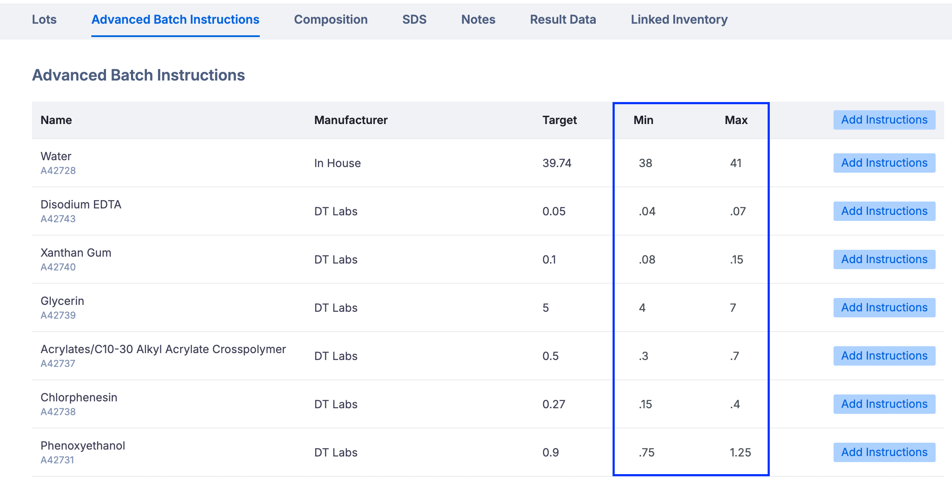This screenshot has height=478, width=952.
Task: Click Add Instructions in the header row
Action: [884, 120]
